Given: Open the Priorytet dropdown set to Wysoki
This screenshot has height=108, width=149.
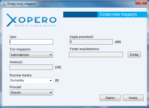Looking at the screenshot, I should [31, 92].
